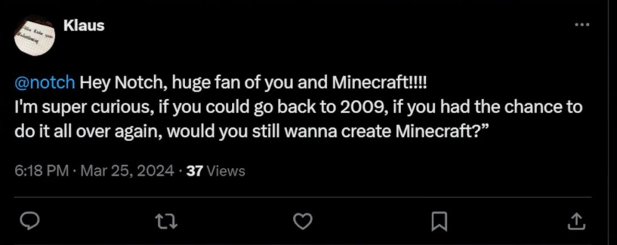This screenshot has height=245, width=617.
Task: Click the phrase "do it all over again"
Action: click(77, 130)
